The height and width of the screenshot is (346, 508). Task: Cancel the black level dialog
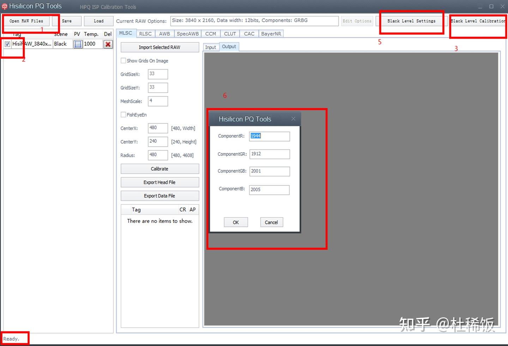pyautogui.click(x=272, y=222)
